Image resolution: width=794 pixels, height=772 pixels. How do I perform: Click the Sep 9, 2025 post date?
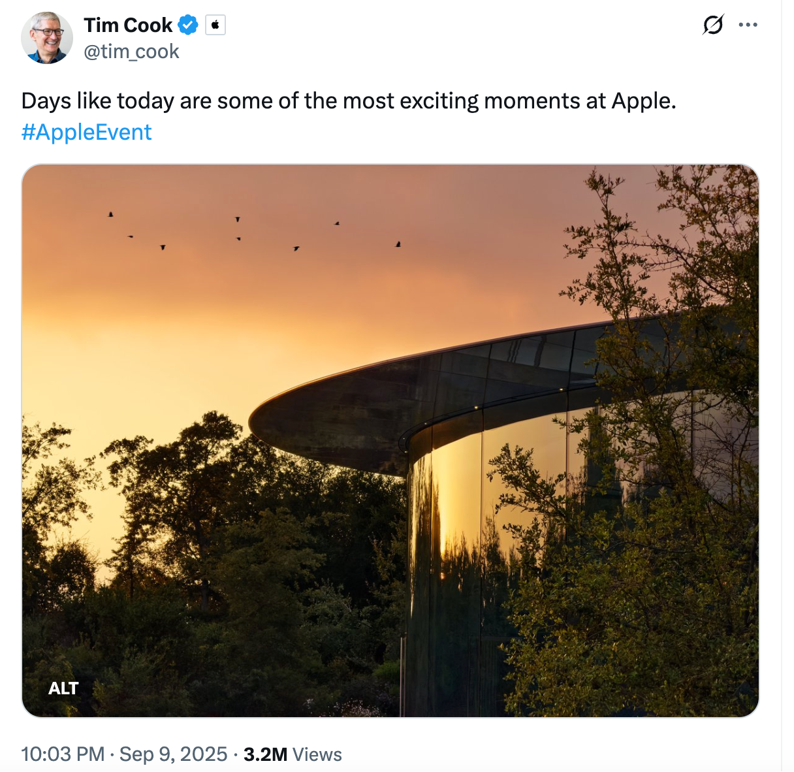coord(174,754)
